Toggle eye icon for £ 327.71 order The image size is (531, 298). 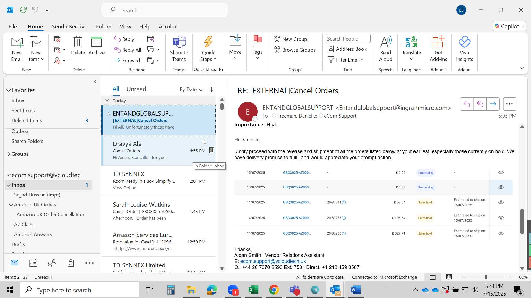pos(501,233)
